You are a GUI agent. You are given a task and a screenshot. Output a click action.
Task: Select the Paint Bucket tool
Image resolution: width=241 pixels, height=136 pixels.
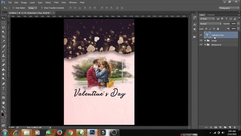[x=3, y=70]
